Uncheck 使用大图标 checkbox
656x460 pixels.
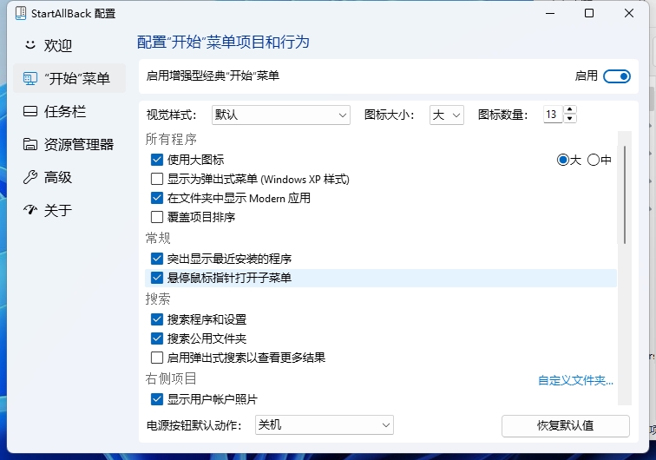157,160
